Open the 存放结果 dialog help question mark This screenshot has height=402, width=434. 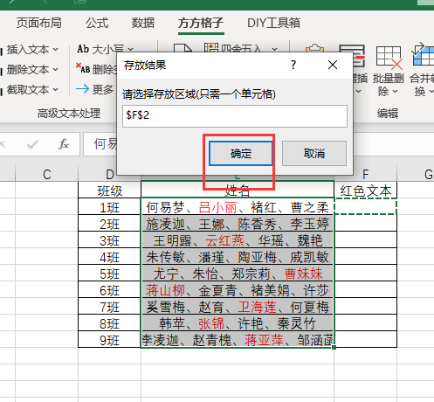pyautogui.click(x=293, y=65)
